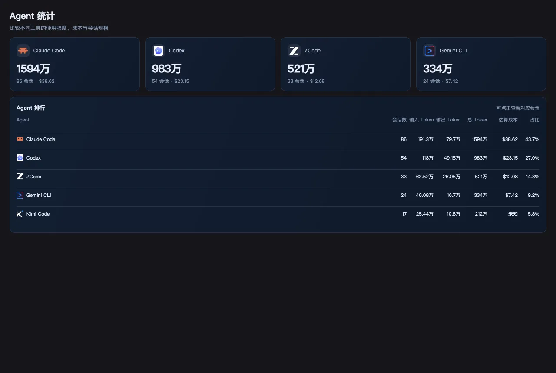This screenshot has width=556, height=373.
Task: Click the Agent 排行 section title
Action: (x=31, y=108)
